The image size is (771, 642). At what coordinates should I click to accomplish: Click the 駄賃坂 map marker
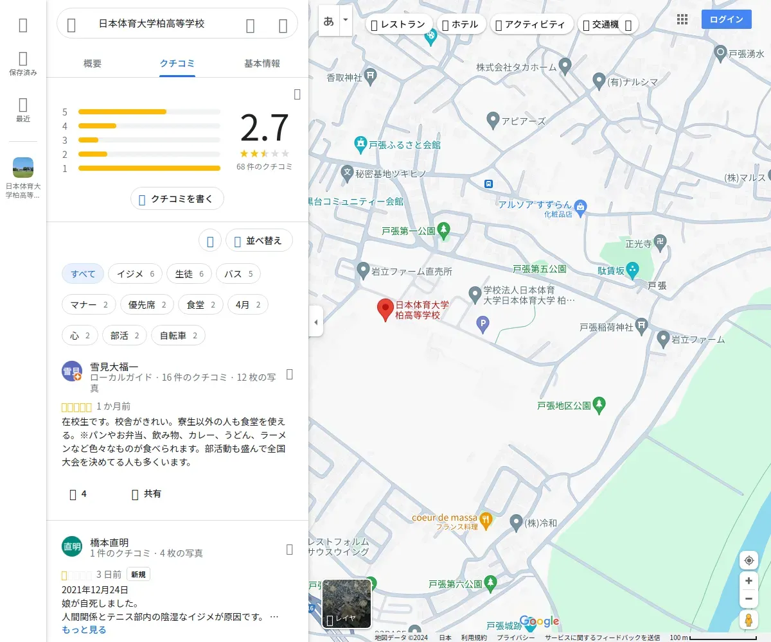(x=633, y=269)
